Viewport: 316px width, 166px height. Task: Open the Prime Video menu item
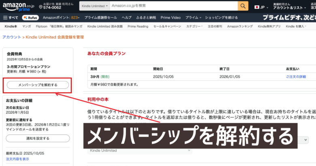point(171,18)
